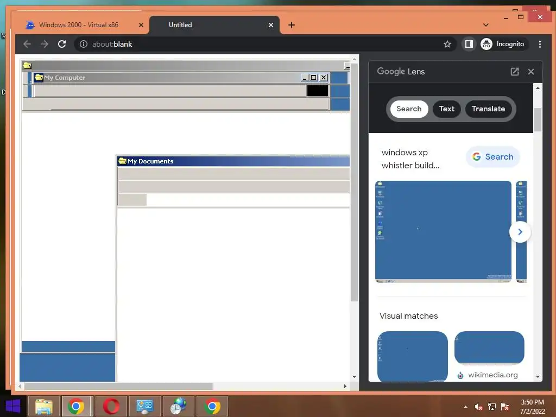Close the Windows 2000 - Virtual x86 tab

[x=141, y=25]
